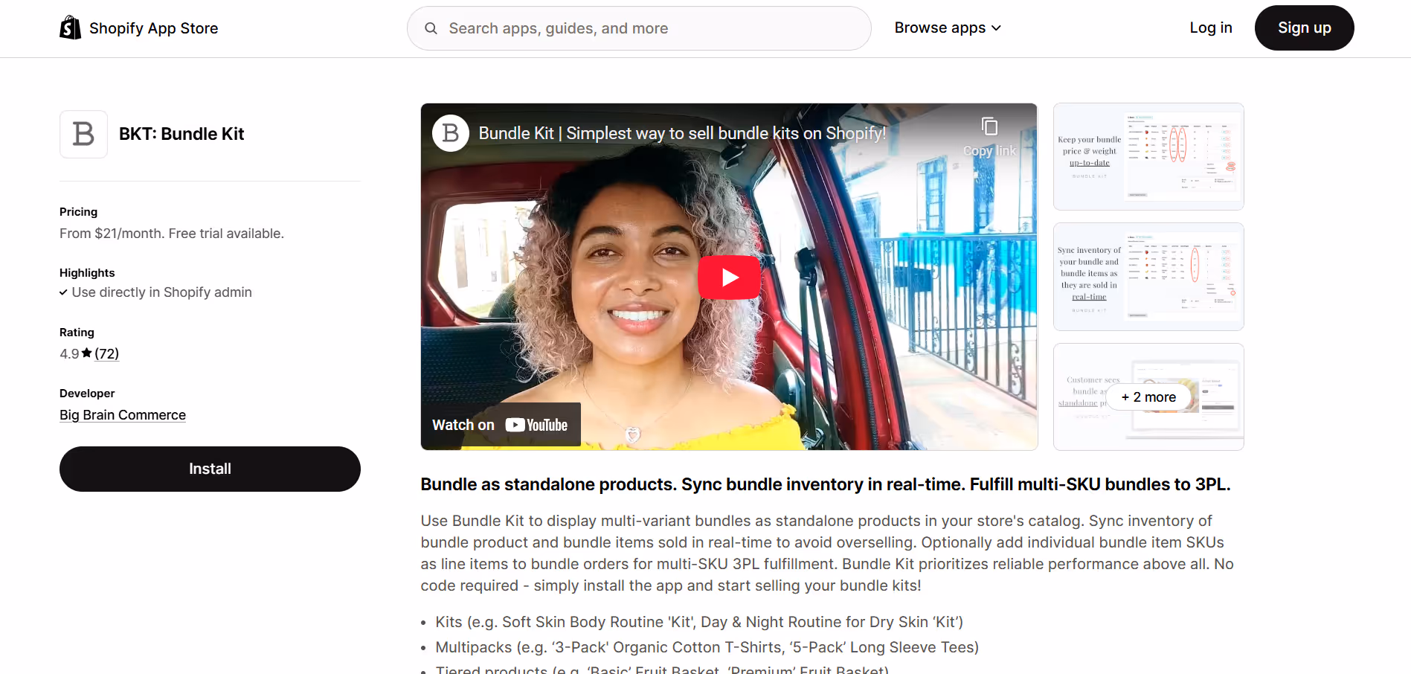The height and width of the screenshot is (674, 1411).
Task: Open Big Brain Commerce developer link
Action: 123,415
